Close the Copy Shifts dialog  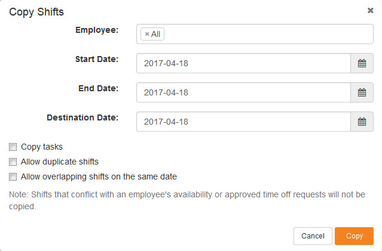[x=370, y=11]
